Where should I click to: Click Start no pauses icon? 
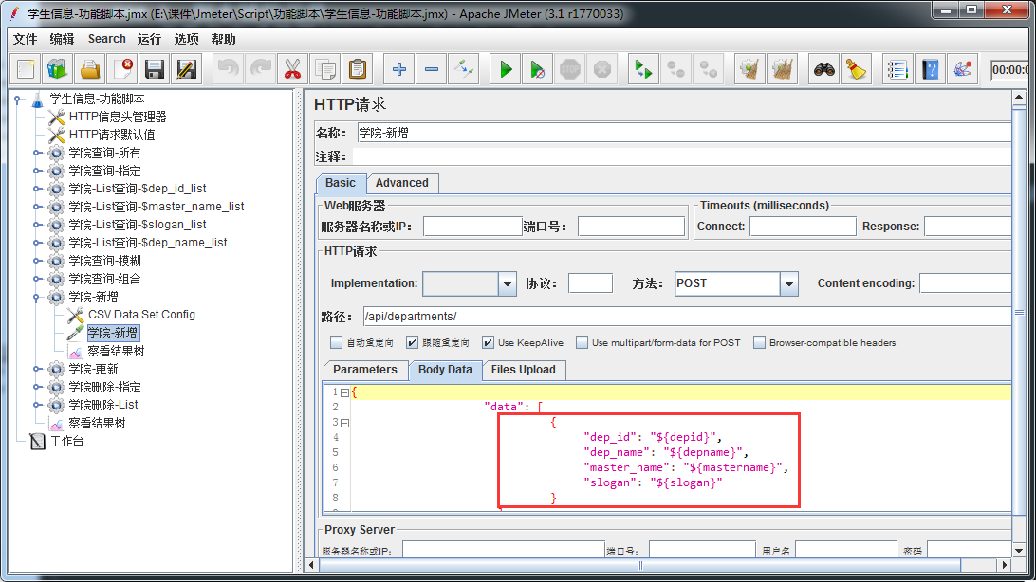(x=538, y=69)
